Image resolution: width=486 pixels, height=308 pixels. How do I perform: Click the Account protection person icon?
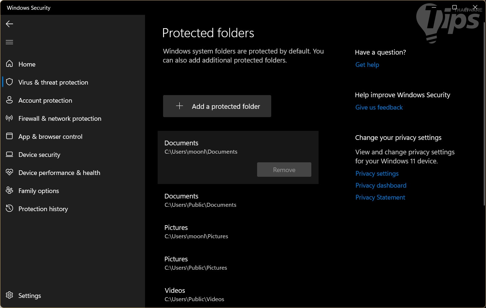point(10,100)
